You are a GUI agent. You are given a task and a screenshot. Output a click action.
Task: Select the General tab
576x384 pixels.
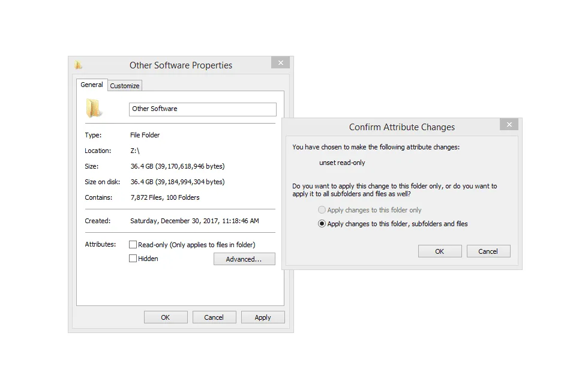point(91,85)
